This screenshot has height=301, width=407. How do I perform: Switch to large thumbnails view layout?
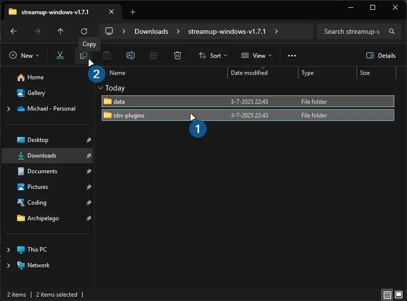coord(398,295)
